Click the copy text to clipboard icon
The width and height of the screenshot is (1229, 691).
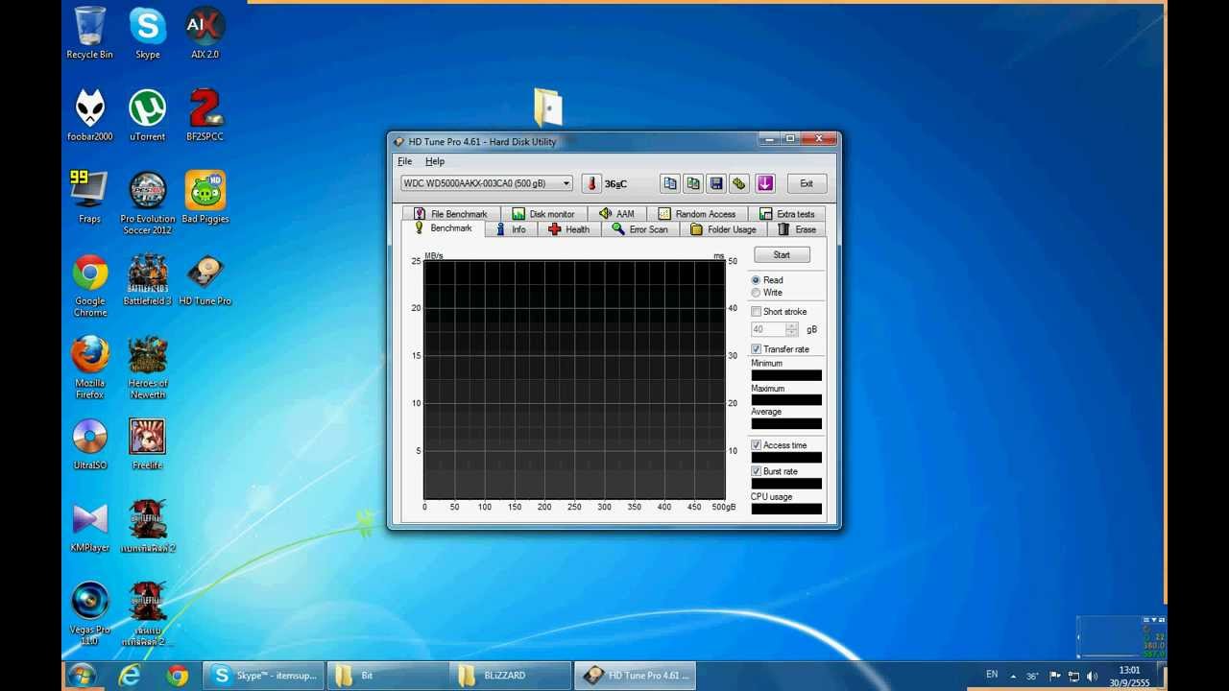point(670,183)
